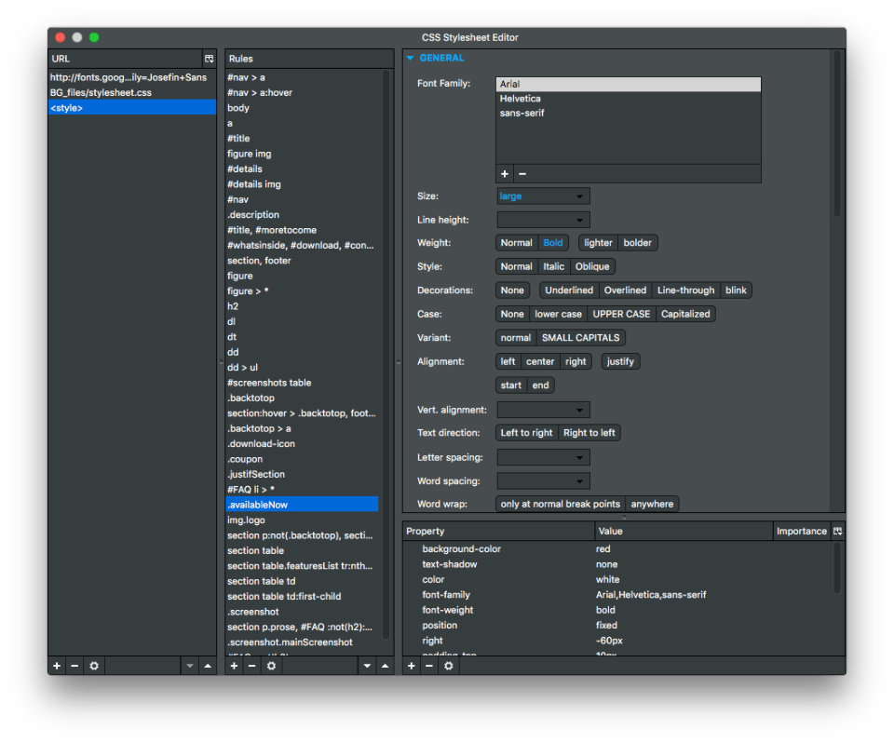The height and width of the screenshot is (743, 894).
Task: Click the remove rule minus button in Rules panel
Action: pyautogui.click(x=251, y=666)
